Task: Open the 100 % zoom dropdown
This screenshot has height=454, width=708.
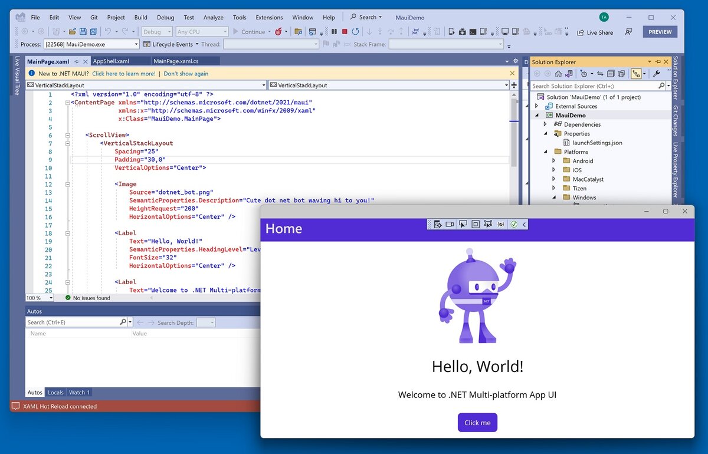Action: click(40, 298)
